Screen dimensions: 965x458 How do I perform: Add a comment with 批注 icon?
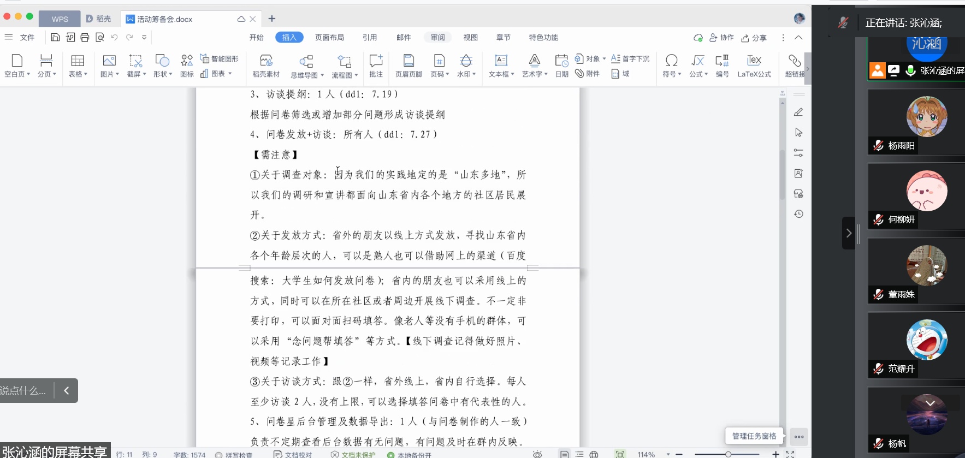[x=376, y=66]
